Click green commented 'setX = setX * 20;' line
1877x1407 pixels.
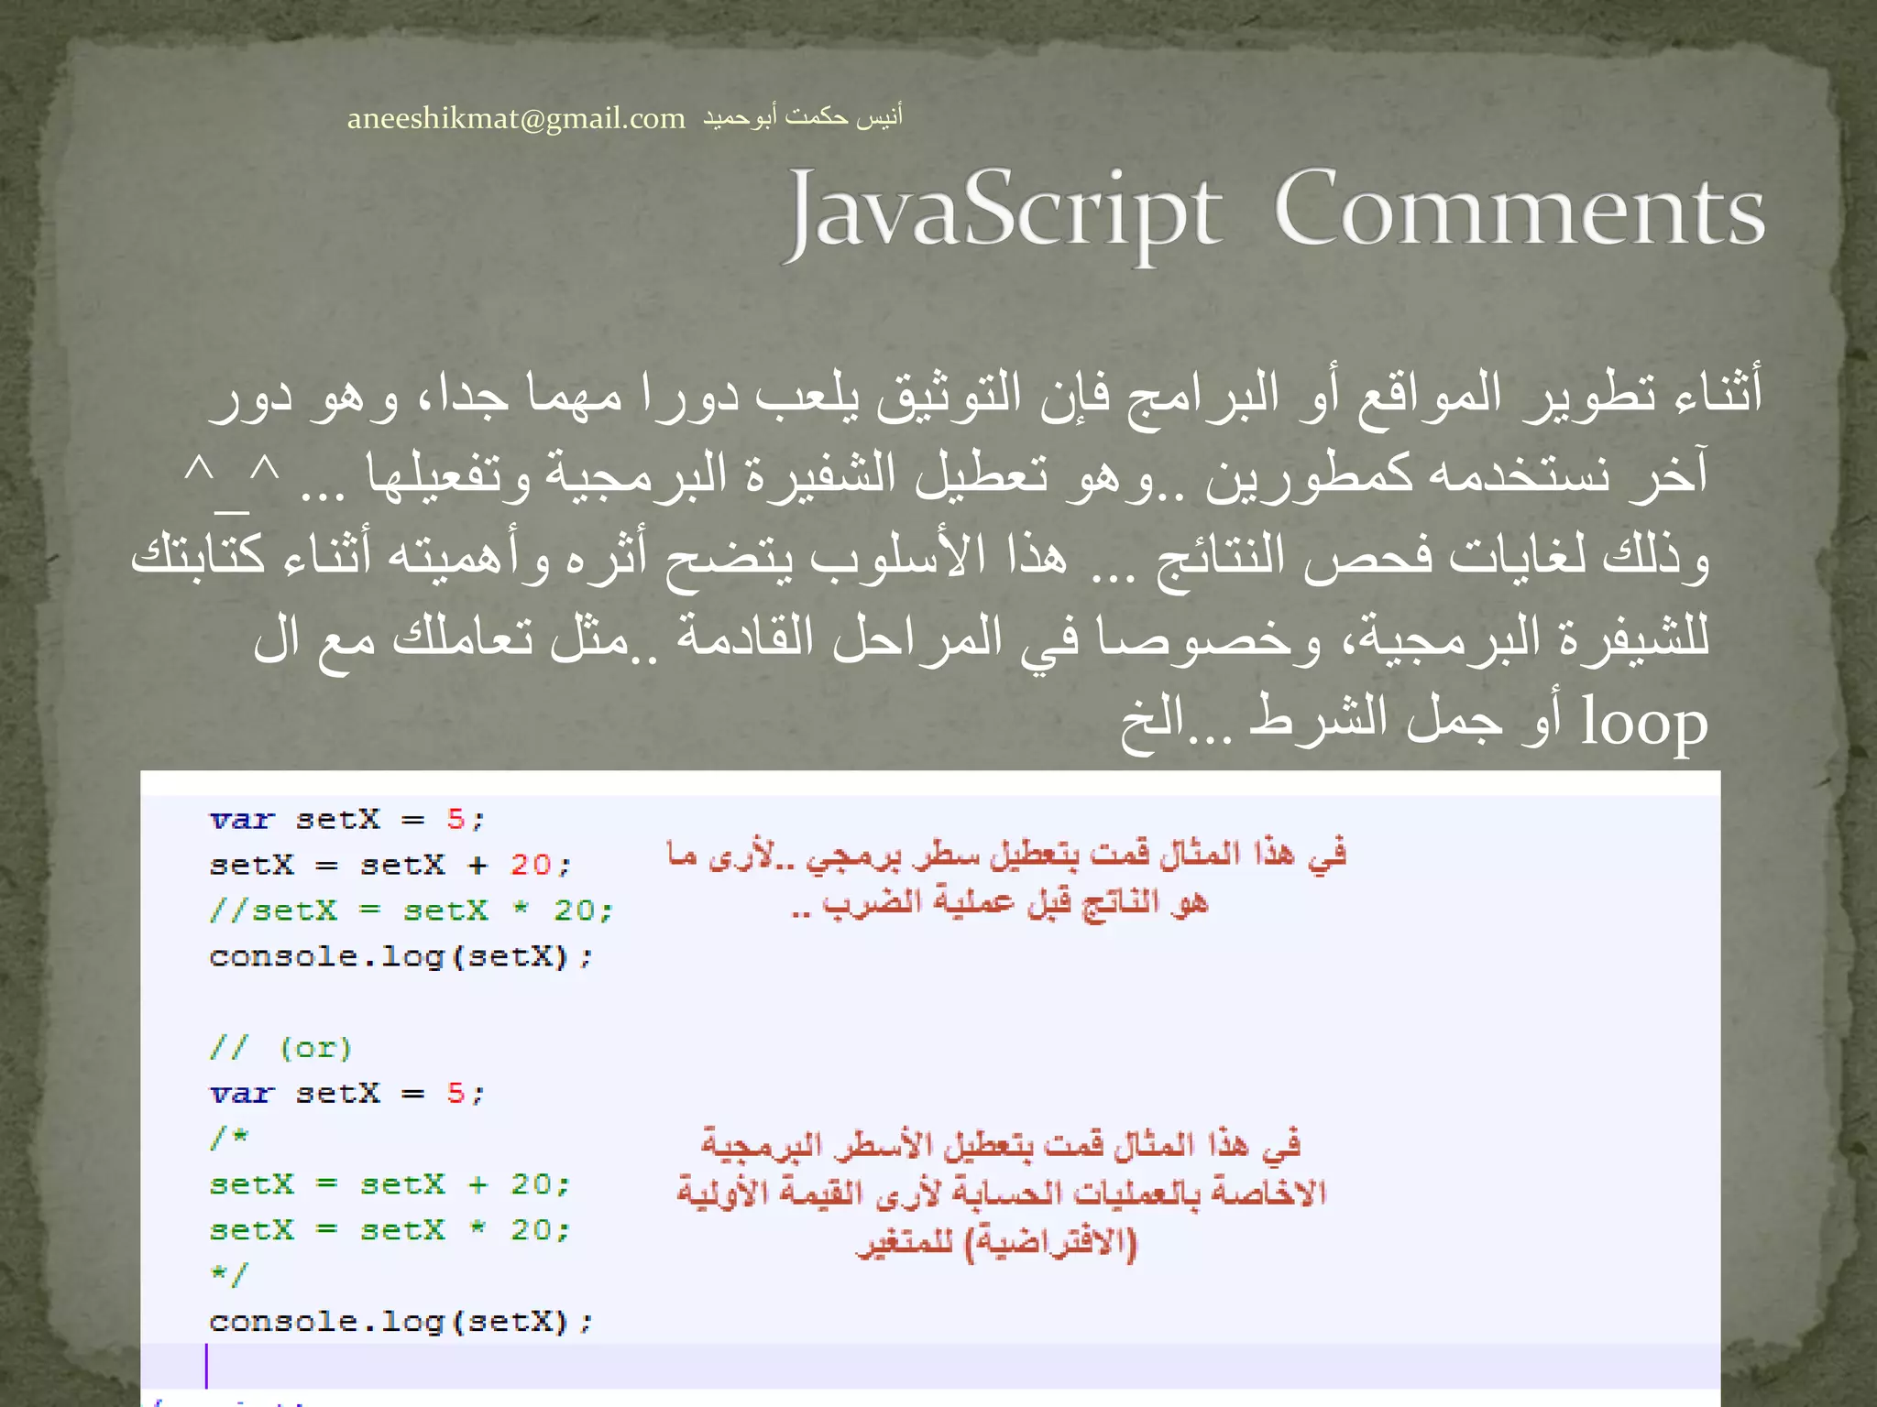[x=390, y=1230]
